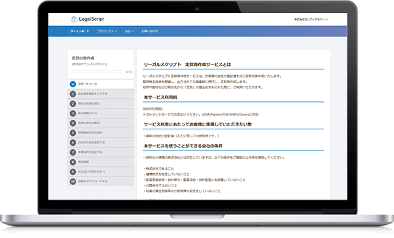The image size is (394, 238).
Task: Open step 6 公告の方法を設定する
Action: pos(101,143)
